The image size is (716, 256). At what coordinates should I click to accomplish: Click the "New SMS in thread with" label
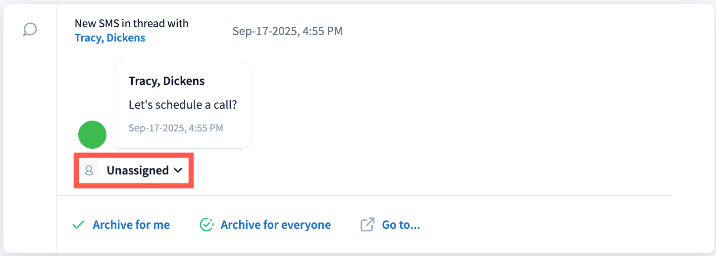[131, 23]
